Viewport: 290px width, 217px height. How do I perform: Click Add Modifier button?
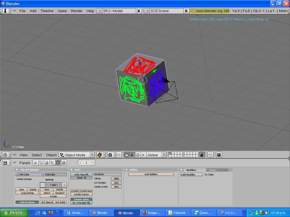[191, 175]
